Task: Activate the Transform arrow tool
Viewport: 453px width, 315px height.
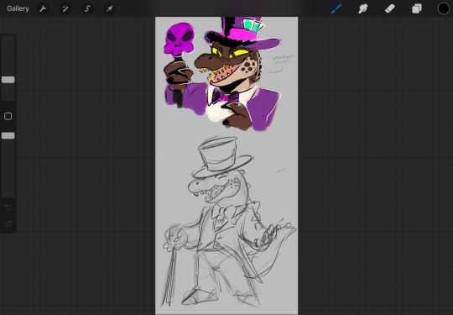Action: 110,8
